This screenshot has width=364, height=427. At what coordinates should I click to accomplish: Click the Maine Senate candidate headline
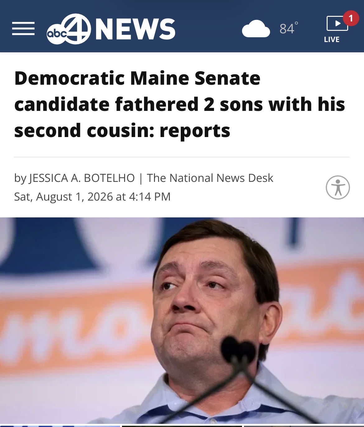tap(180, 104)
